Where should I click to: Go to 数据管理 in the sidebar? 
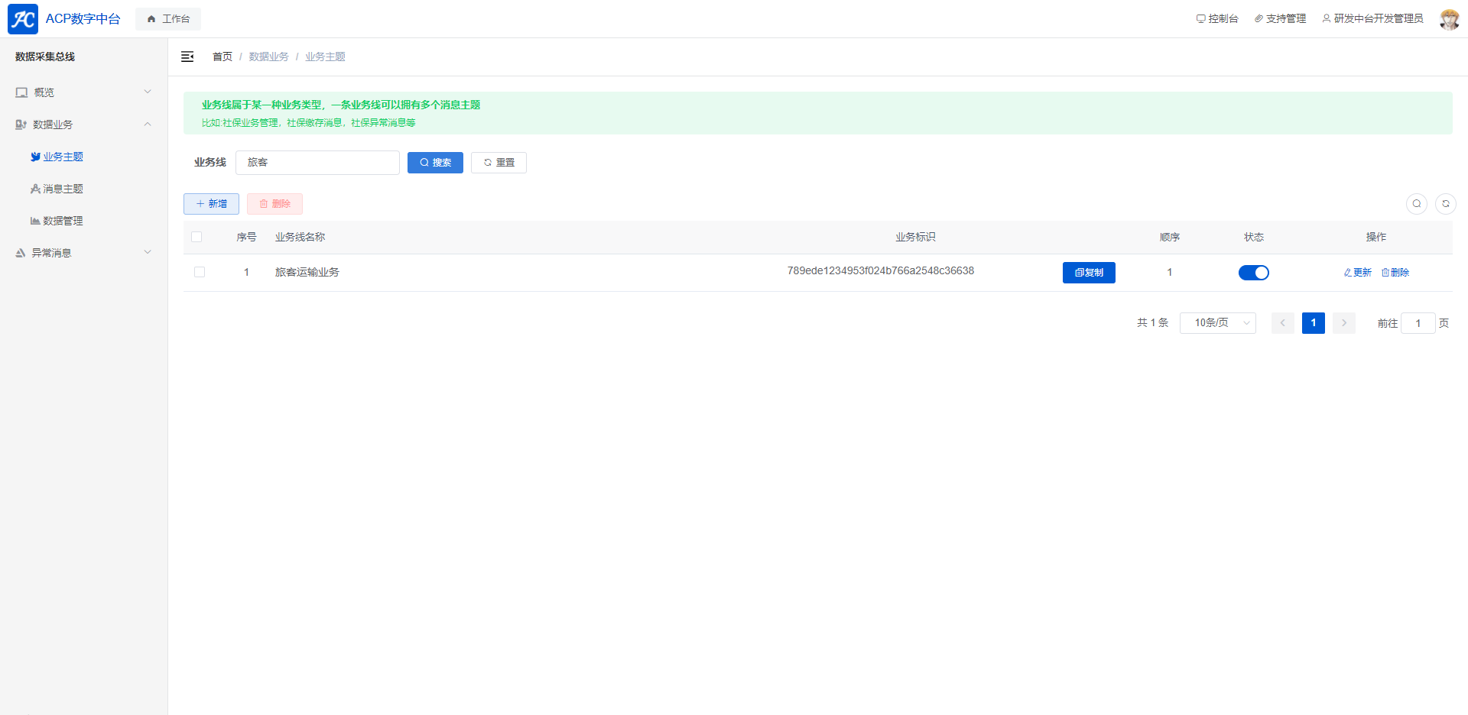[63, 221]
